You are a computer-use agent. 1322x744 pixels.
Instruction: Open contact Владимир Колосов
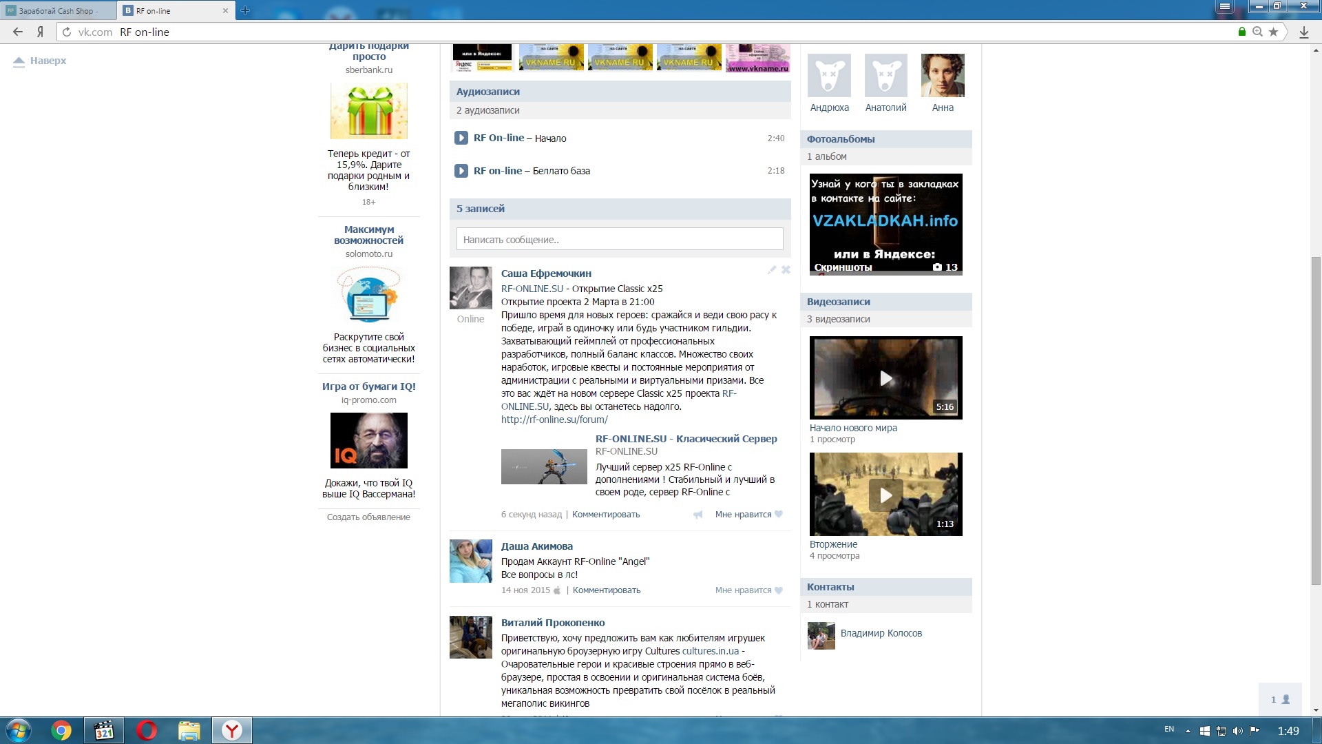[881, 633]
